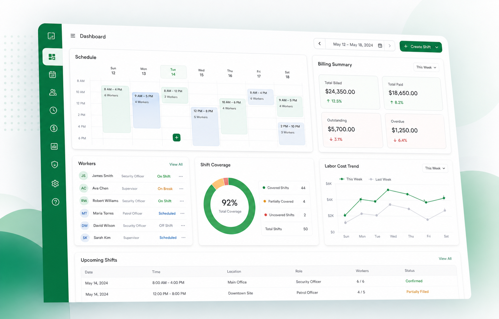Go to previous week with left chevron
This screenshot has height=319, width=499.
click(320, 44)
